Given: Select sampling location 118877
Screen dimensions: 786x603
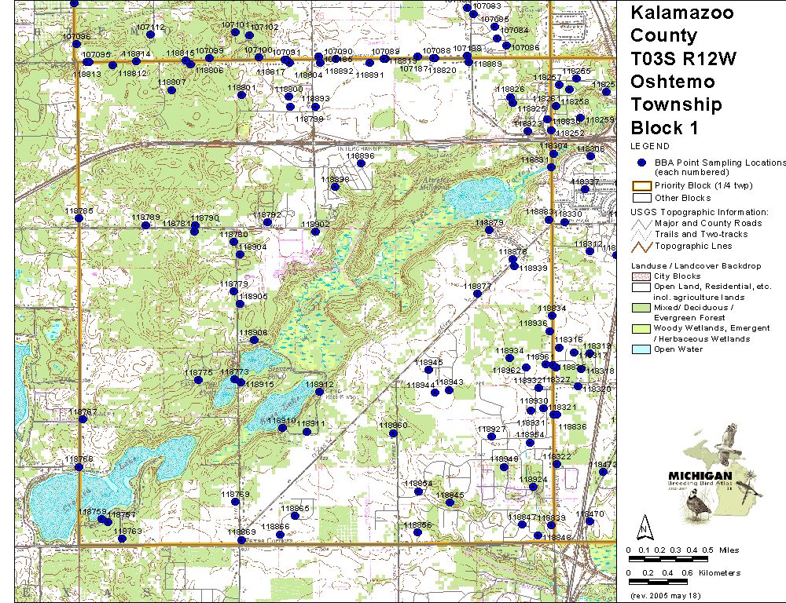Looking at the screenshot, I should click(476, 294).
